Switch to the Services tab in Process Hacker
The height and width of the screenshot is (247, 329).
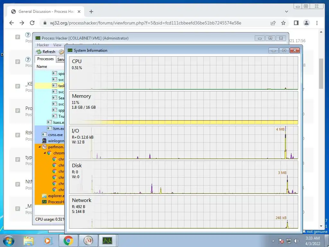click(61, 59)
